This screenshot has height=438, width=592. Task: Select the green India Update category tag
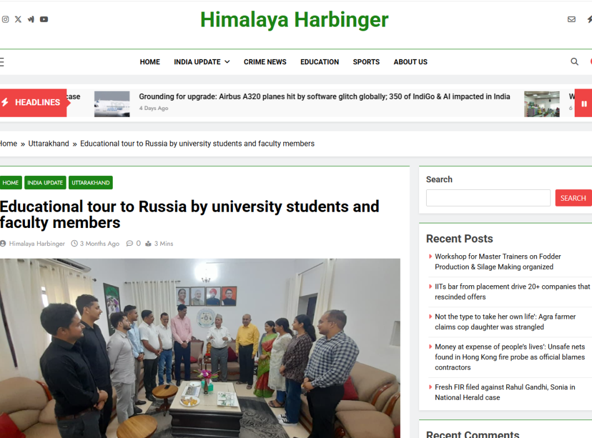pyautogui.click(x=45, y=183)
